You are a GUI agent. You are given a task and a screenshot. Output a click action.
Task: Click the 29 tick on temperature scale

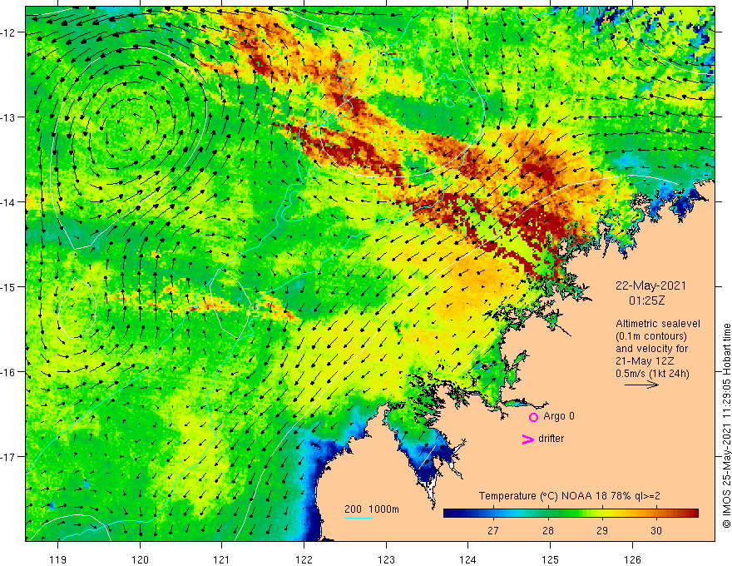tap(602, 530)
